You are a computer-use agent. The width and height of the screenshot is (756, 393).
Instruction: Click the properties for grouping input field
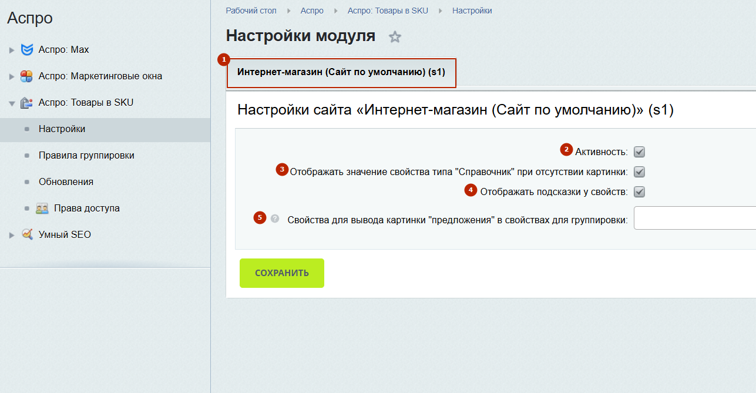coord(694,218)
